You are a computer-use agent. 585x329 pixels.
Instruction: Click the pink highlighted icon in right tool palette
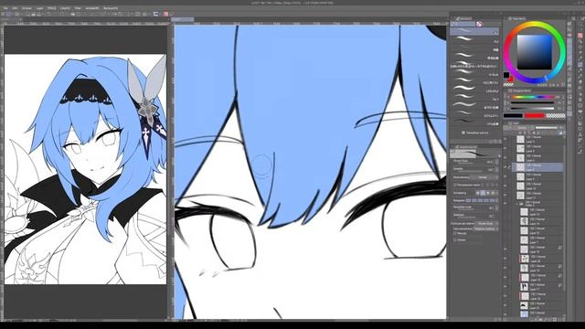(580, 35)
